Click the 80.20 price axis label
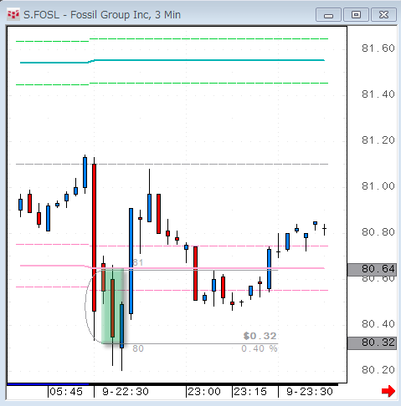Viewport: 401px width, 406px height. coord(378,370)
